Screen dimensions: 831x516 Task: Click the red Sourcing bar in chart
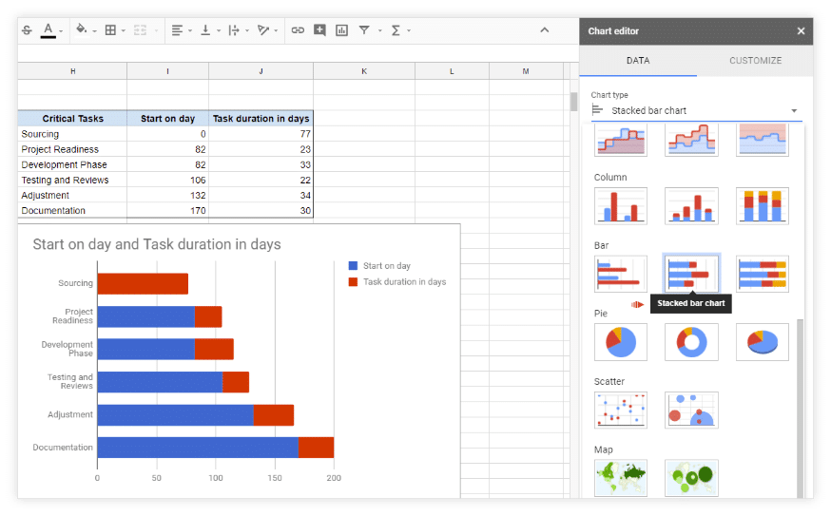point(143,283)
